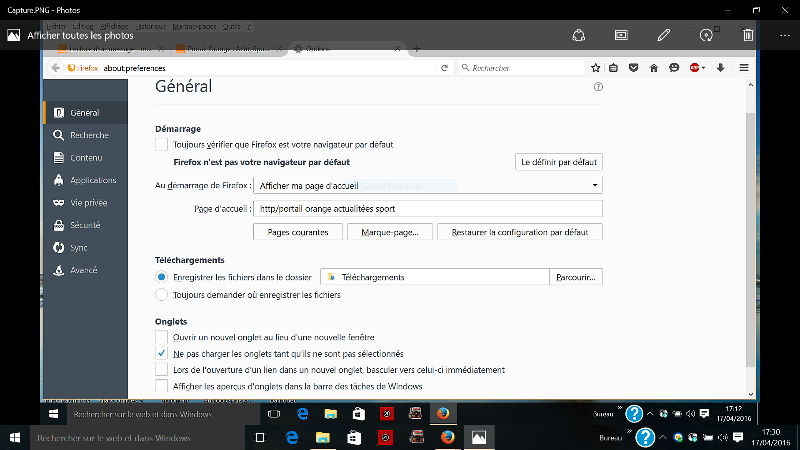This screenshot has height=450, width=800.
Task: Open the three-dots more menu in Photos
Action: 785,35
